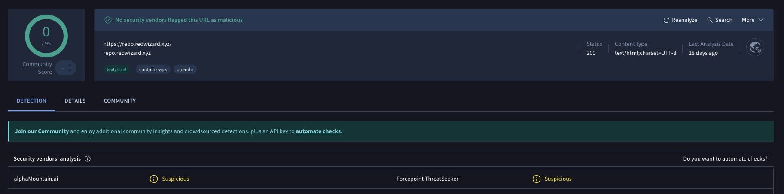The height and width of the screenshot is (194, 784).
Task: Follow the Join our Community link
Action: [x=42, y=131]
